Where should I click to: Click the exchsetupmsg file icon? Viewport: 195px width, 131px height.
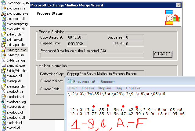[x=4, y=24]
